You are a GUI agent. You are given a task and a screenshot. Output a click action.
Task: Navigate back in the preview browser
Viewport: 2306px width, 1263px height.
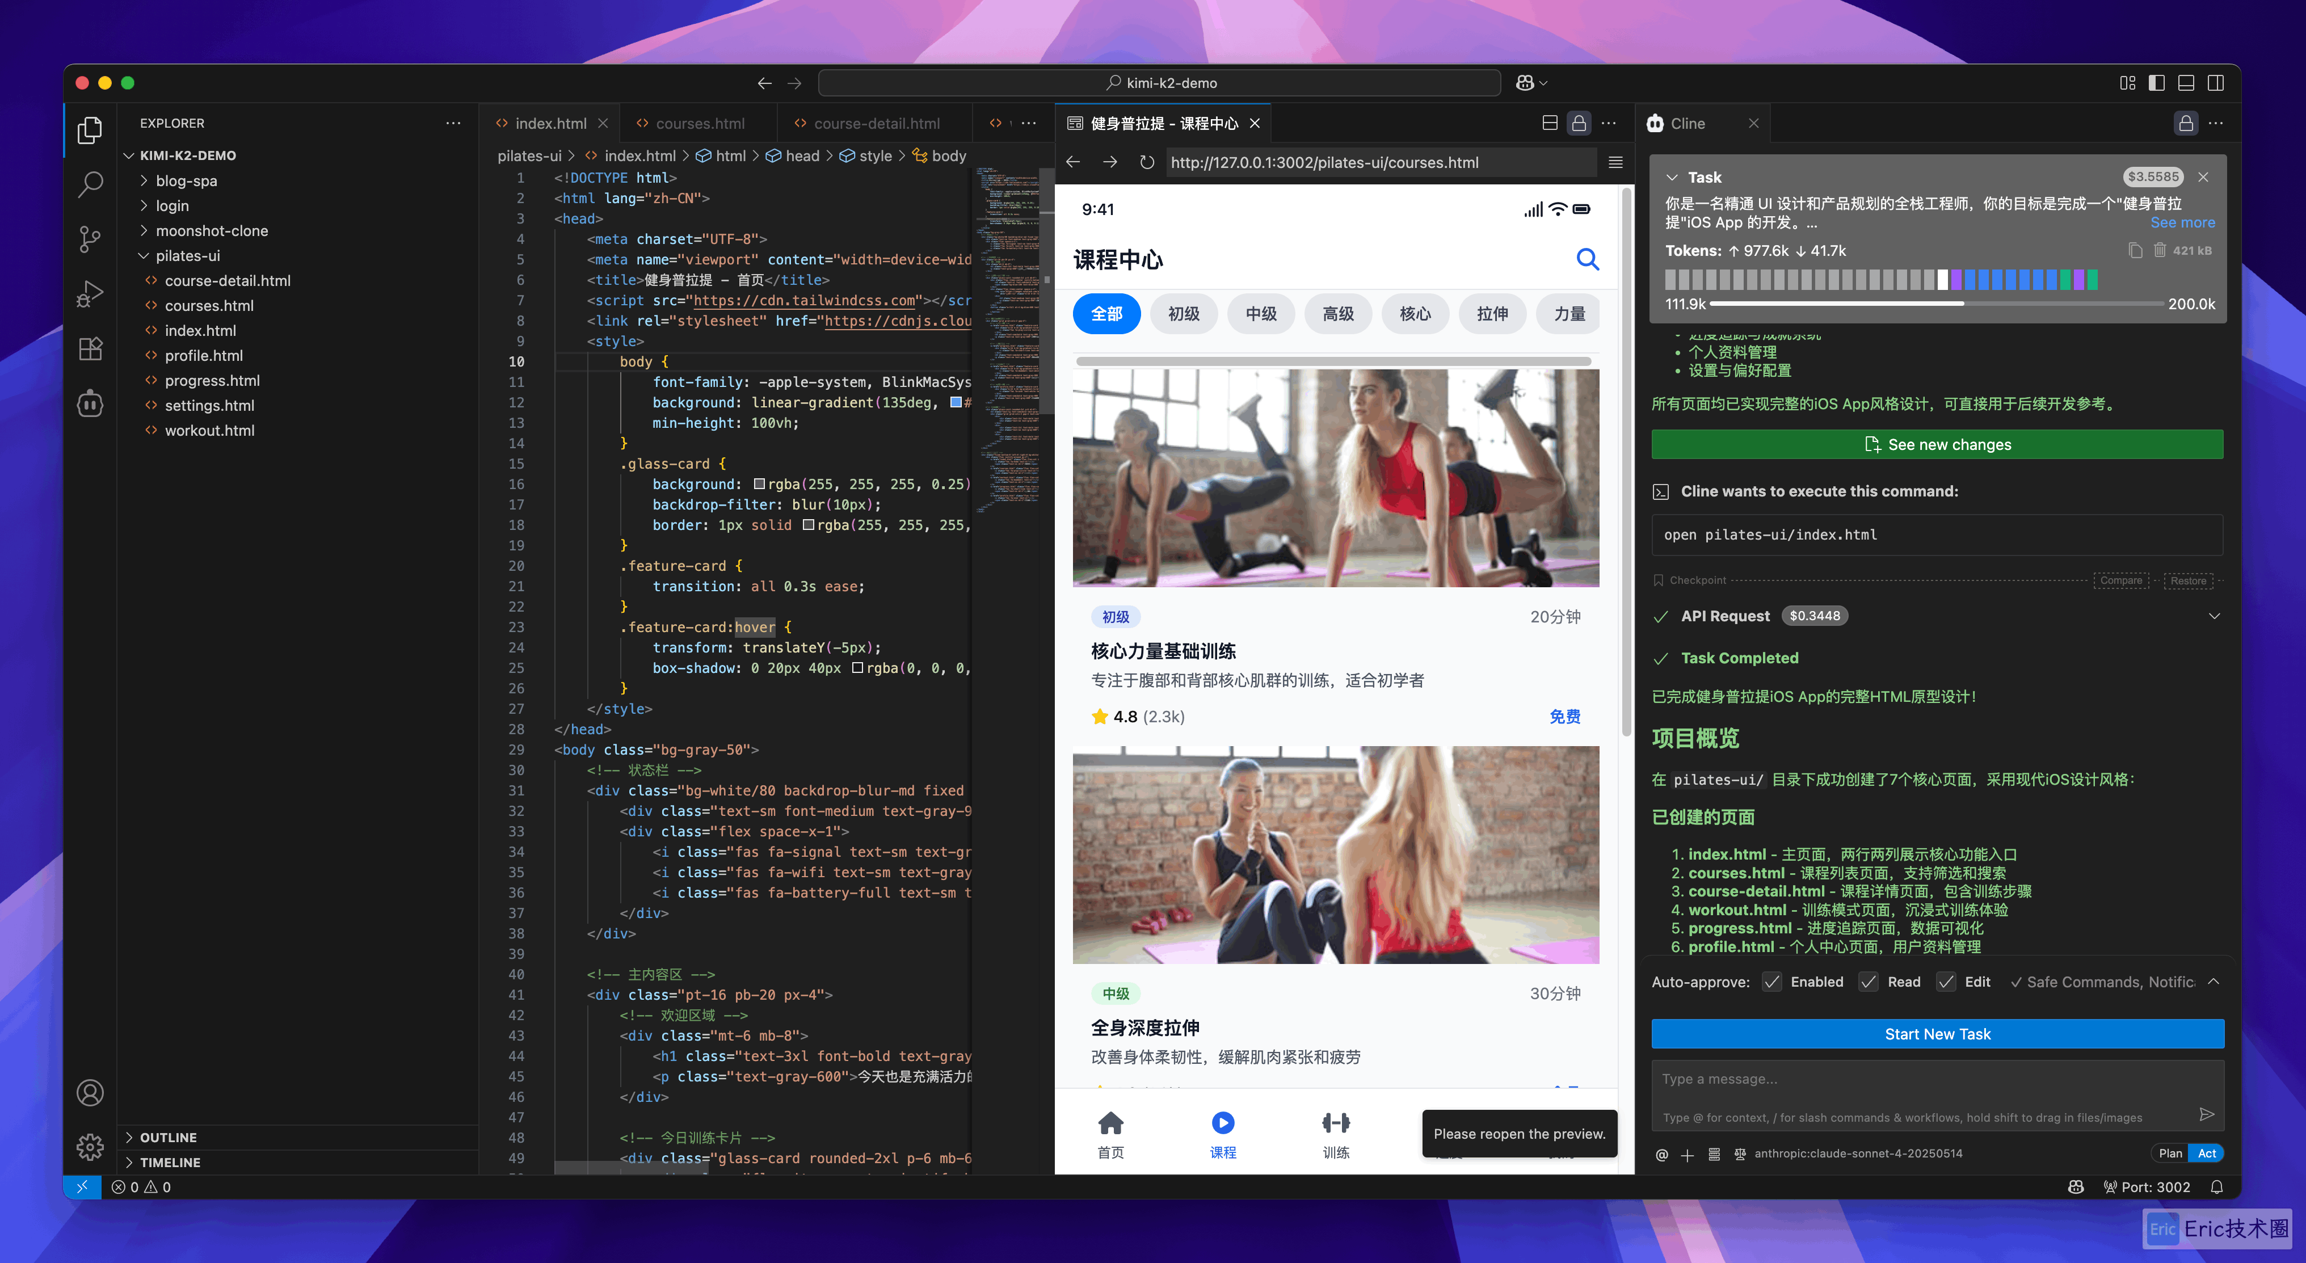[x=1074, y=162]
